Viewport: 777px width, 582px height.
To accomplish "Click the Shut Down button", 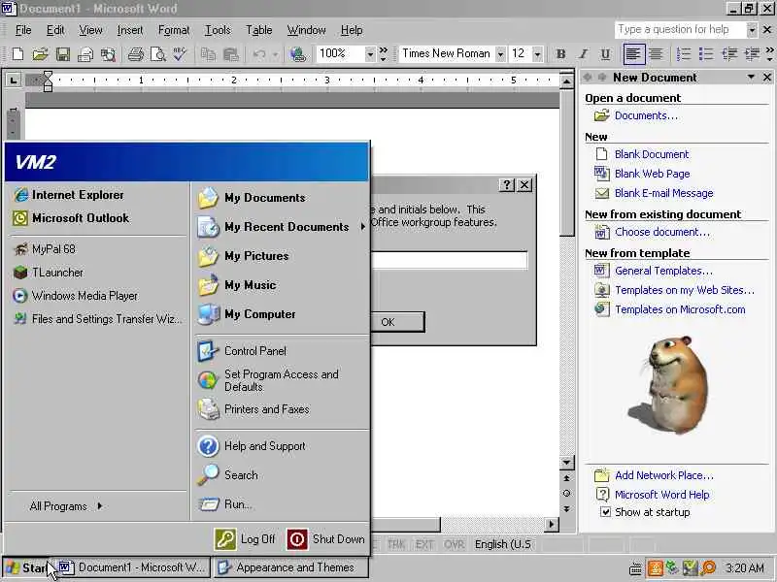I will click(325, 539).
